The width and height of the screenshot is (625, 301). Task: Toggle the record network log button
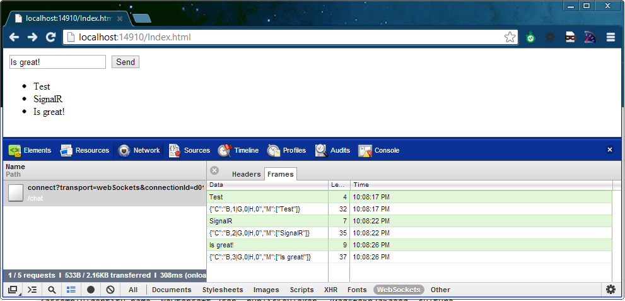click(x=91, y=290)
